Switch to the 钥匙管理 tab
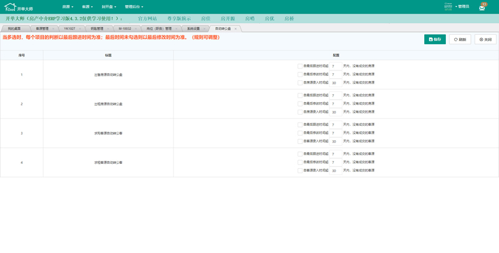Screen dimensions: 499x253 point(97,29)
